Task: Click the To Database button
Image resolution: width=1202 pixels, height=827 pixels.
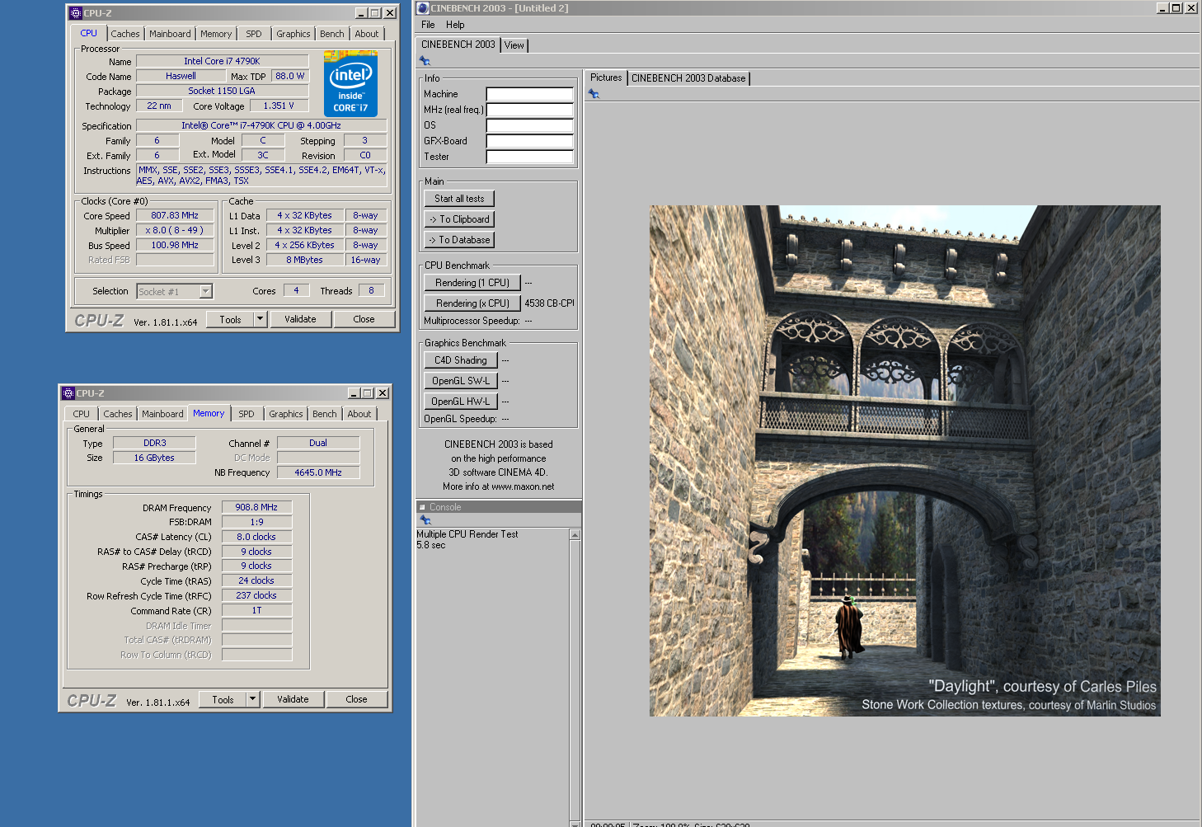Action: coord(459,240)
